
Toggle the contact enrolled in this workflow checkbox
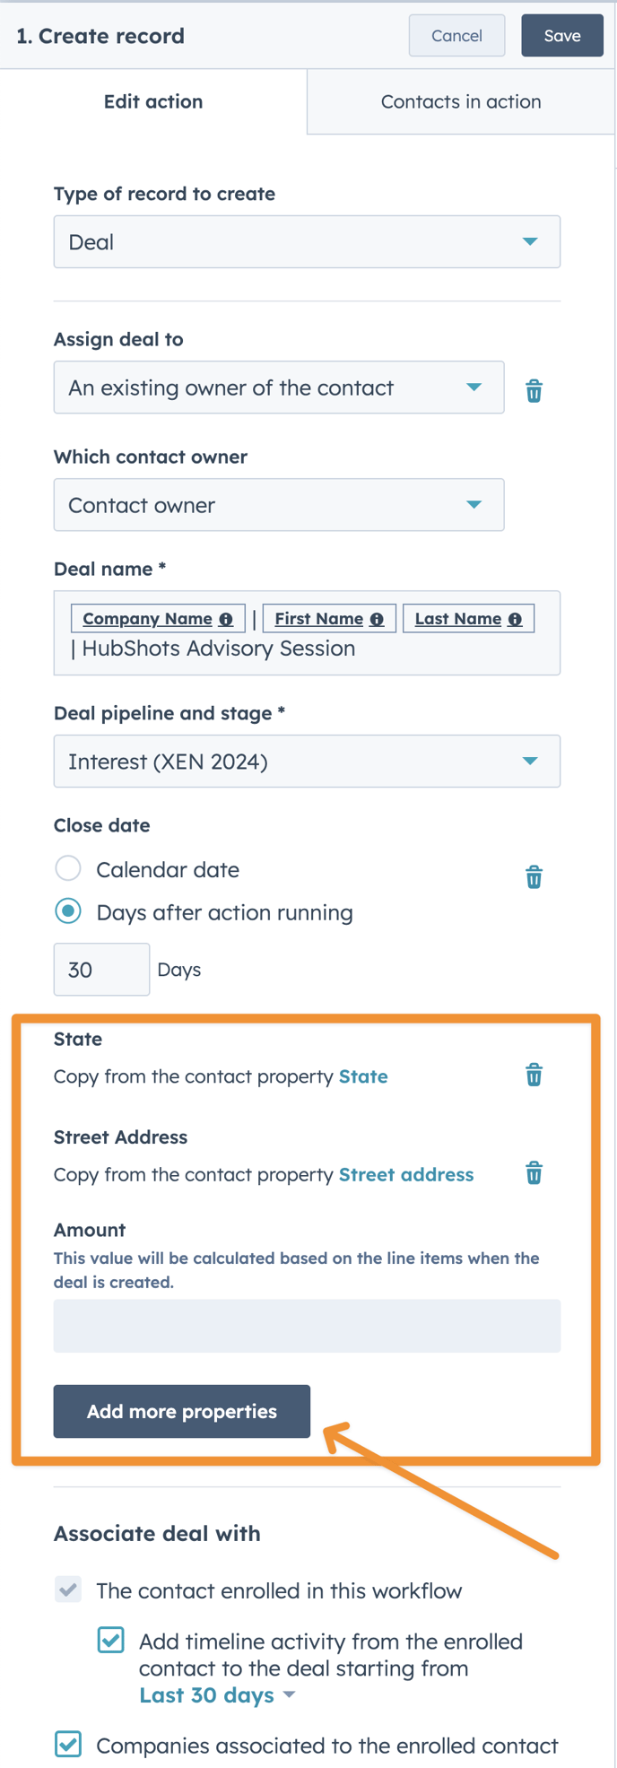coord(68,1589)
